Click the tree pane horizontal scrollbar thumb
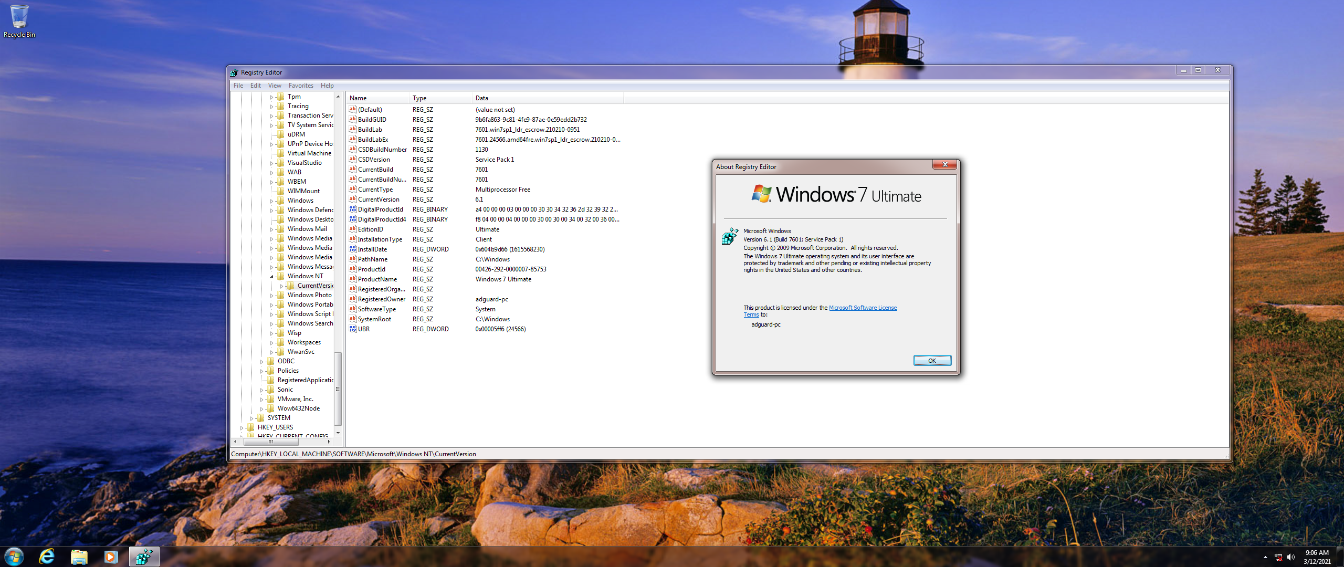1344x567 pixels. click(270, 442)
